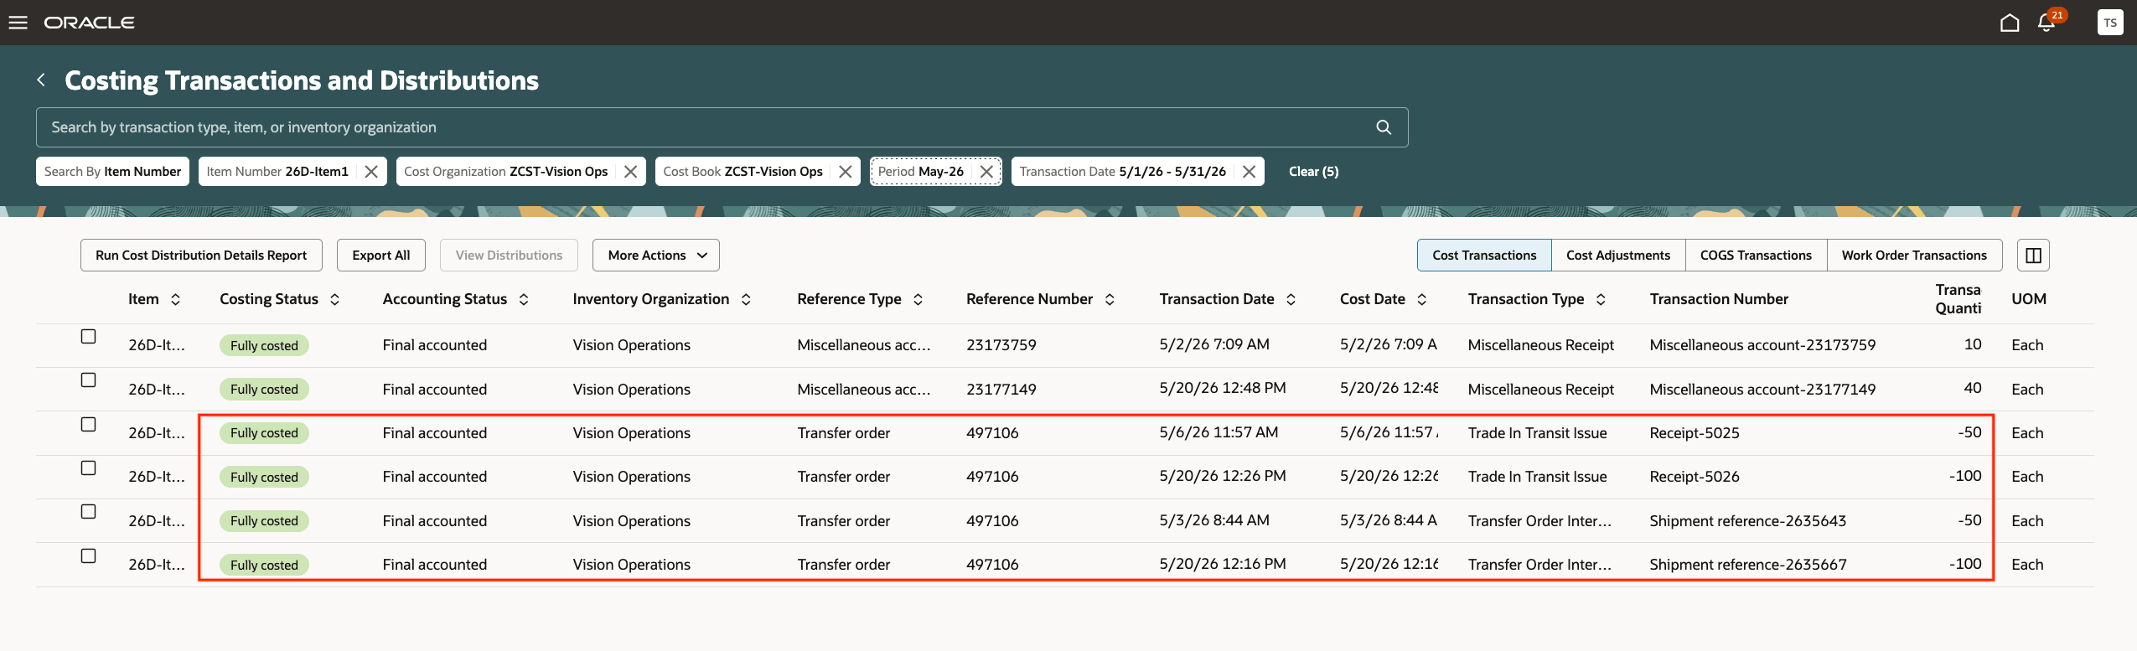Click Shipment reference-2635643 cell
The height and width of the screenshot is (651, 2137).
point(1748,521)
